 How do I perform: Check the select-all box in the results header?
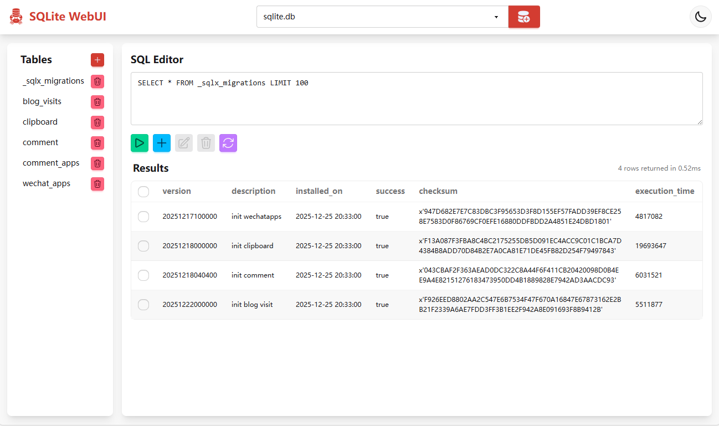click(x=143, y=191)
